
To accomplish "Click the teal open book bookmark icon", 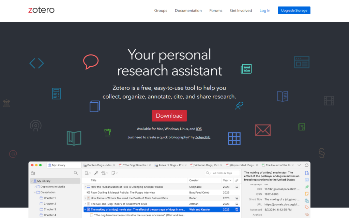I will [74, 138].
